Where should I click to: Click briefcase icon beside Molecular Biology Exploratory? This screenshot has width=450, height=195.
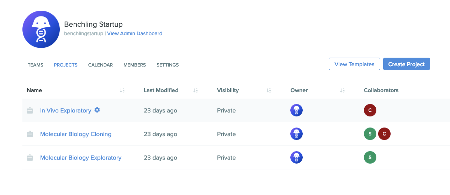click(x=30, y=158)
